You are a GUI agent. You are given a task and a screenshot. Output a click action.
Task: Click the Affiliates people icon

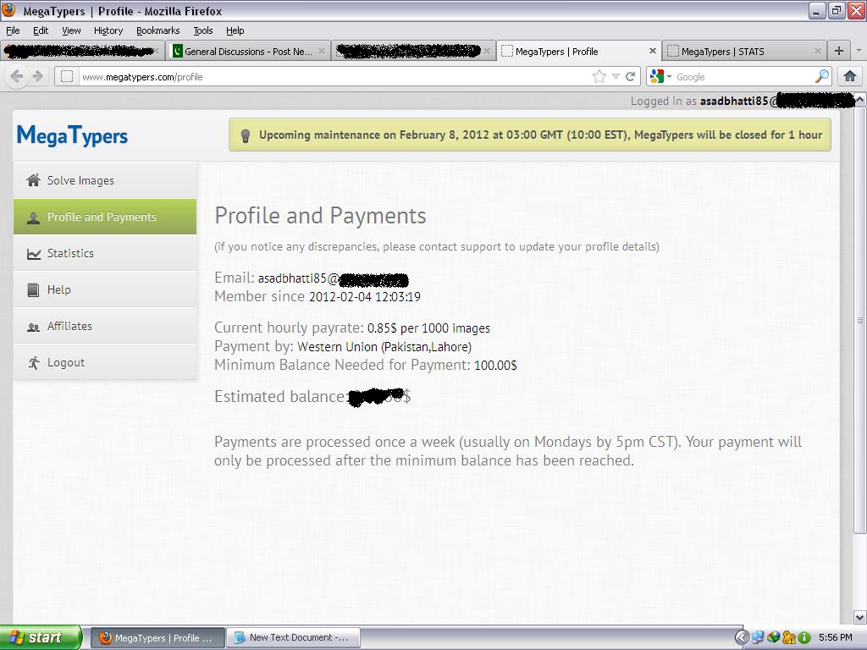click(x=33, y=327)
